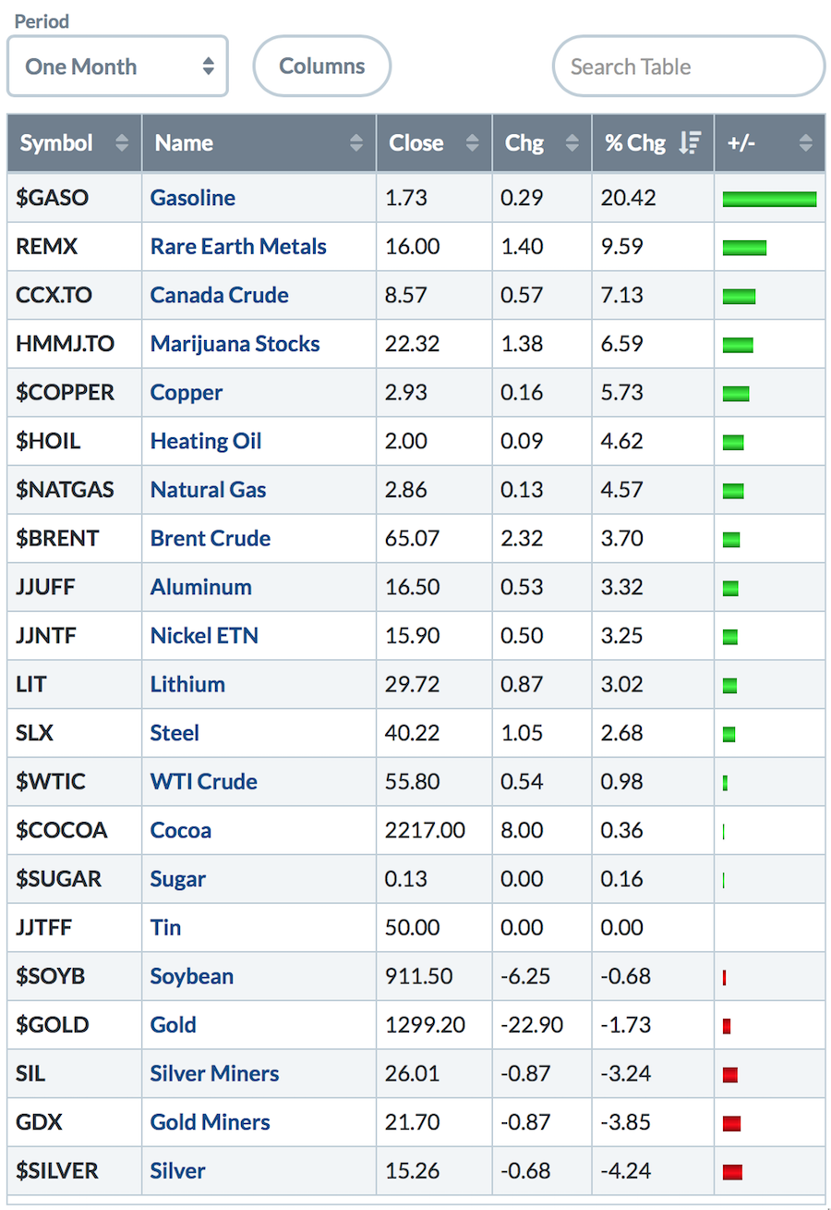Sort by Chg column arrows

pos(572,143)
